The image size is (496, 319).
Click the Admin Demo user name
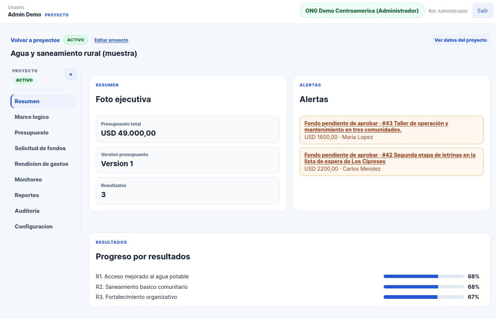click(x=25, y=15)
